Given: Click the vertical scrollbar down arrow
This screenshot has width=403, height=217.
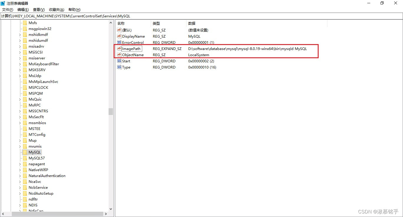Looking at the screenshot, I should pos(111,209).
